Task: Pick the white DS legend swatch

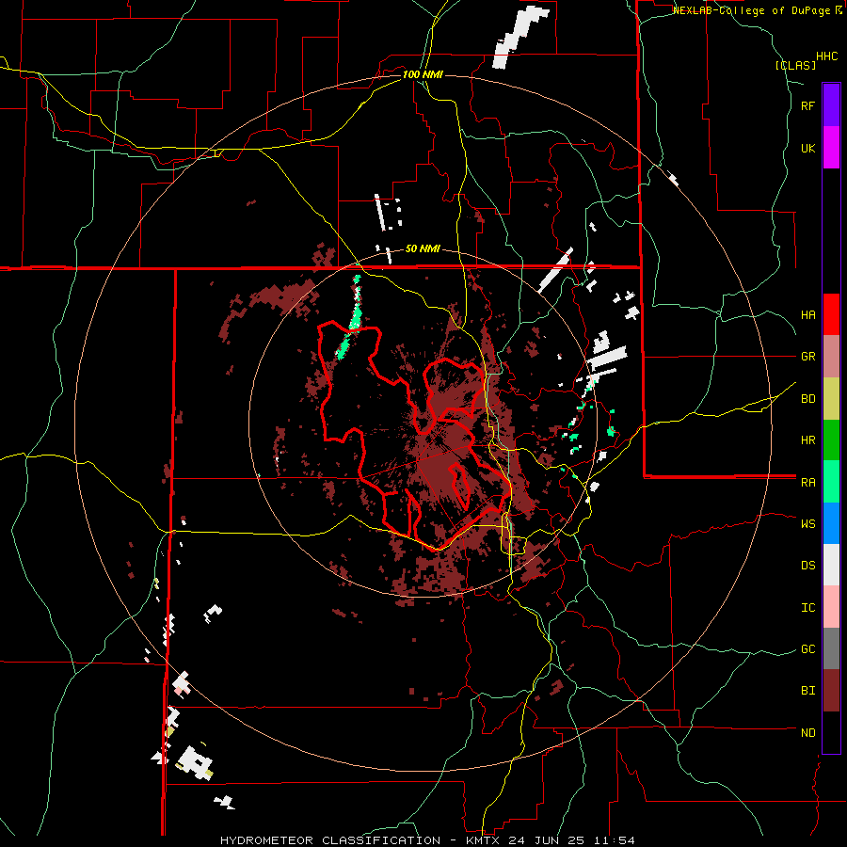Action: (x=831, y=565)
